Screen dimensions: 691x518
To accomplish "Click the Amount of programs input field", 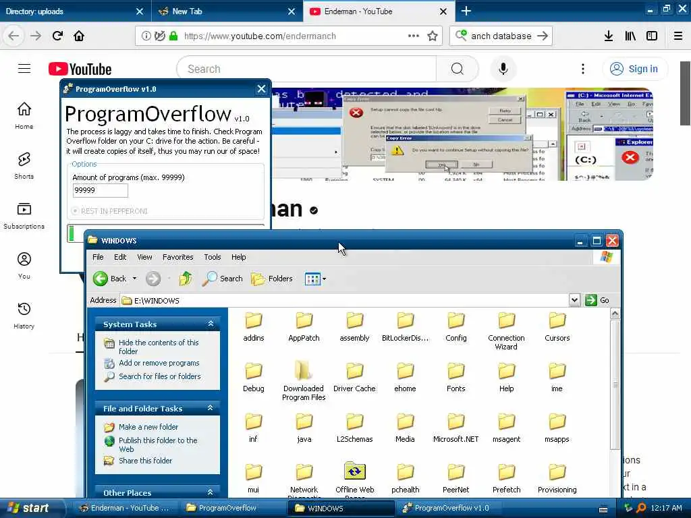I will pyautogui.click(x=100, y=190).
